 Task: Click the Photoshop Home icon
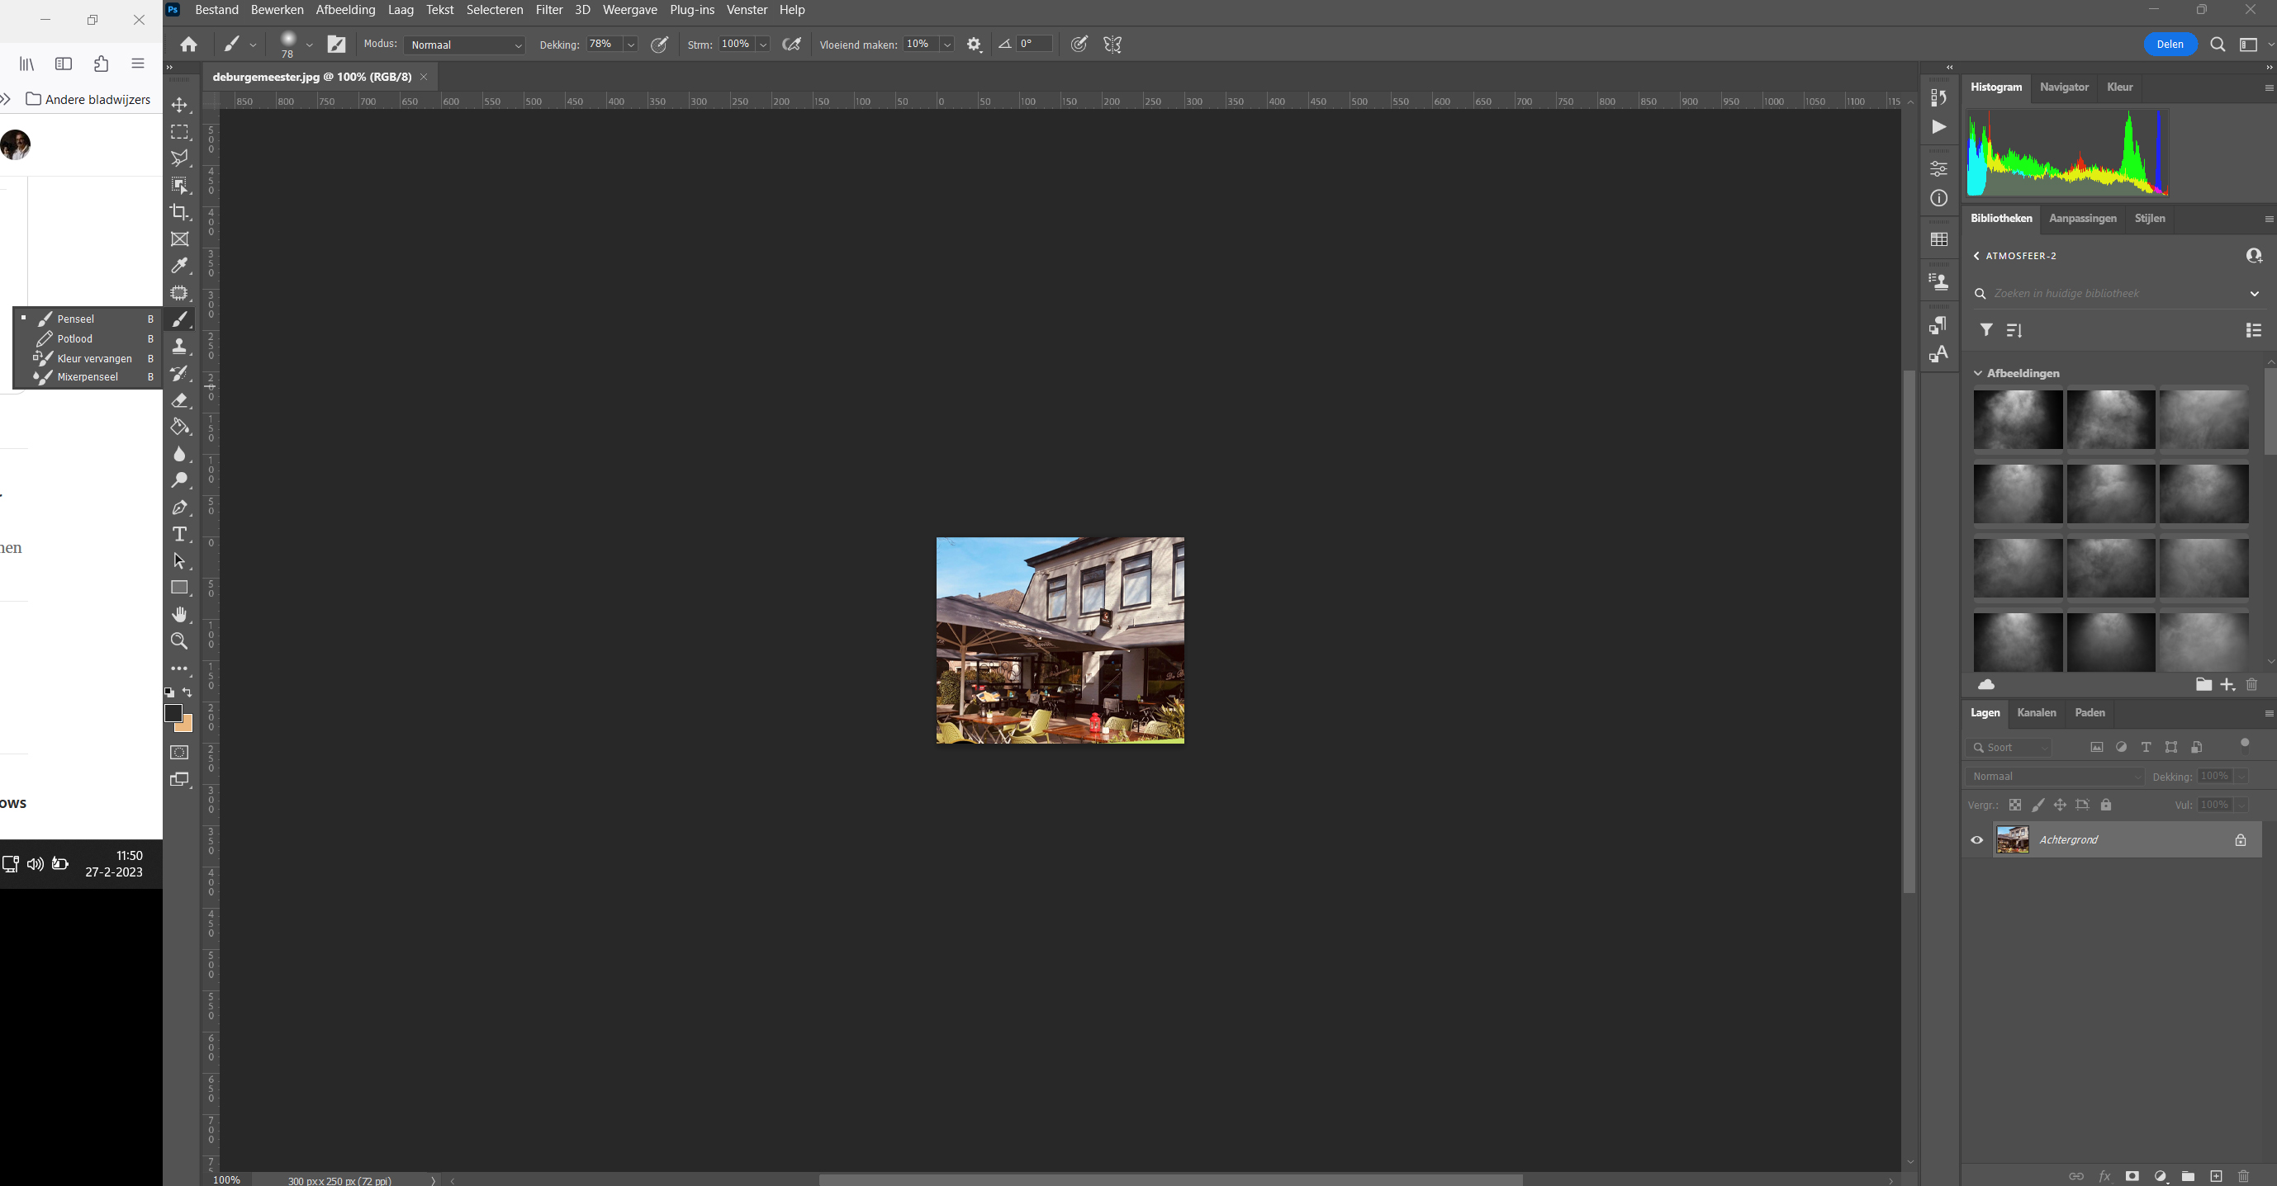pos(188,43)
